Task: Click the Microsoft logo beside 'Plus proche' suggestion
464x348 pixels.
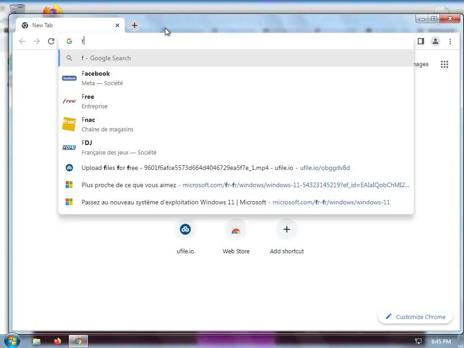Action: tap(69, 185)
